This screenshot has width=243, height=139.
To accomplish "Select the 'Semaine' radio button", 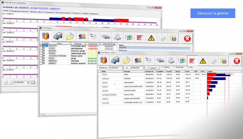I will point(162,67).
